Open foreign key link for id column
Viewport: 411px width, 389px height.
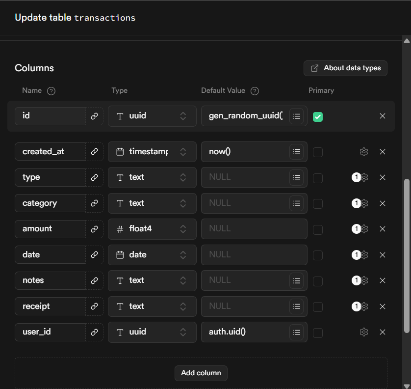[94, 116]
